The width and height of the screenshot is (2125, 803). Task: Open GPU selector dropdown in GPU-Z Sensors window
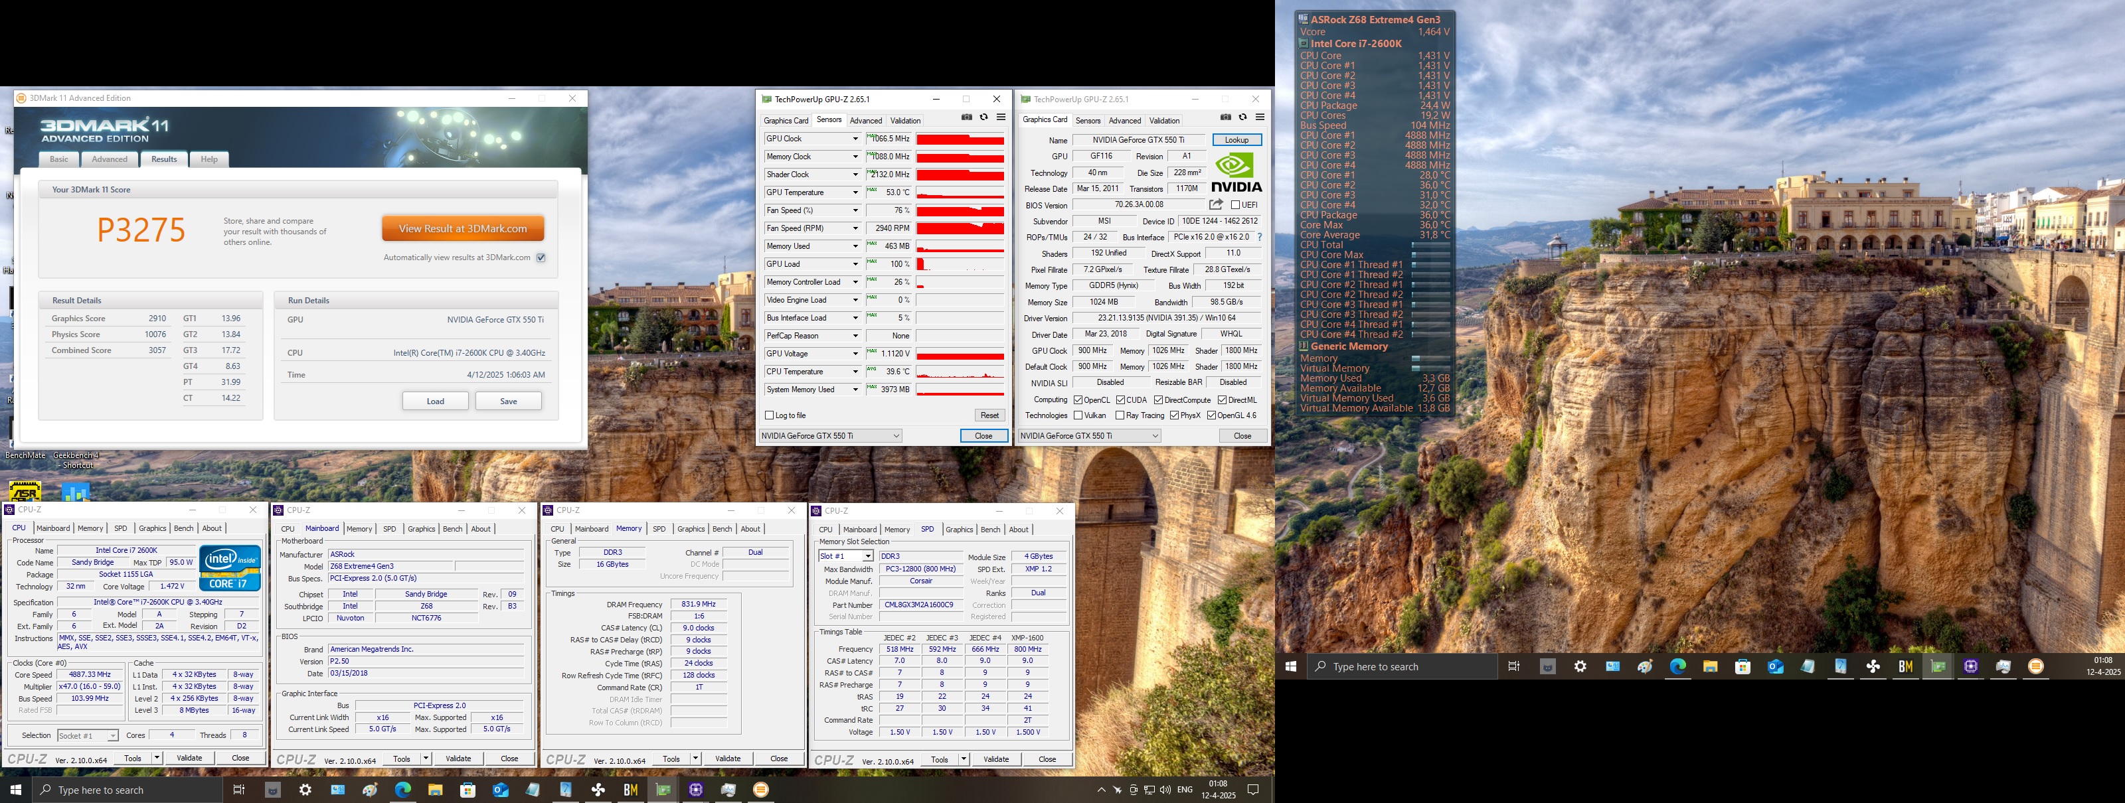[x=831, y=435]
